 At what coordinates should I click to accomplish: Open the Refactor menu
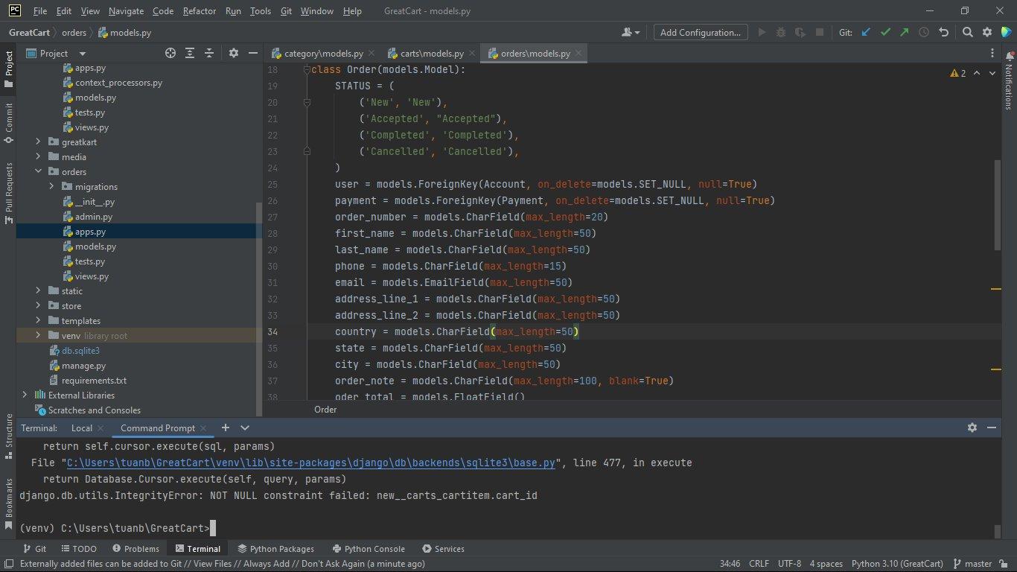coord(200,11)
